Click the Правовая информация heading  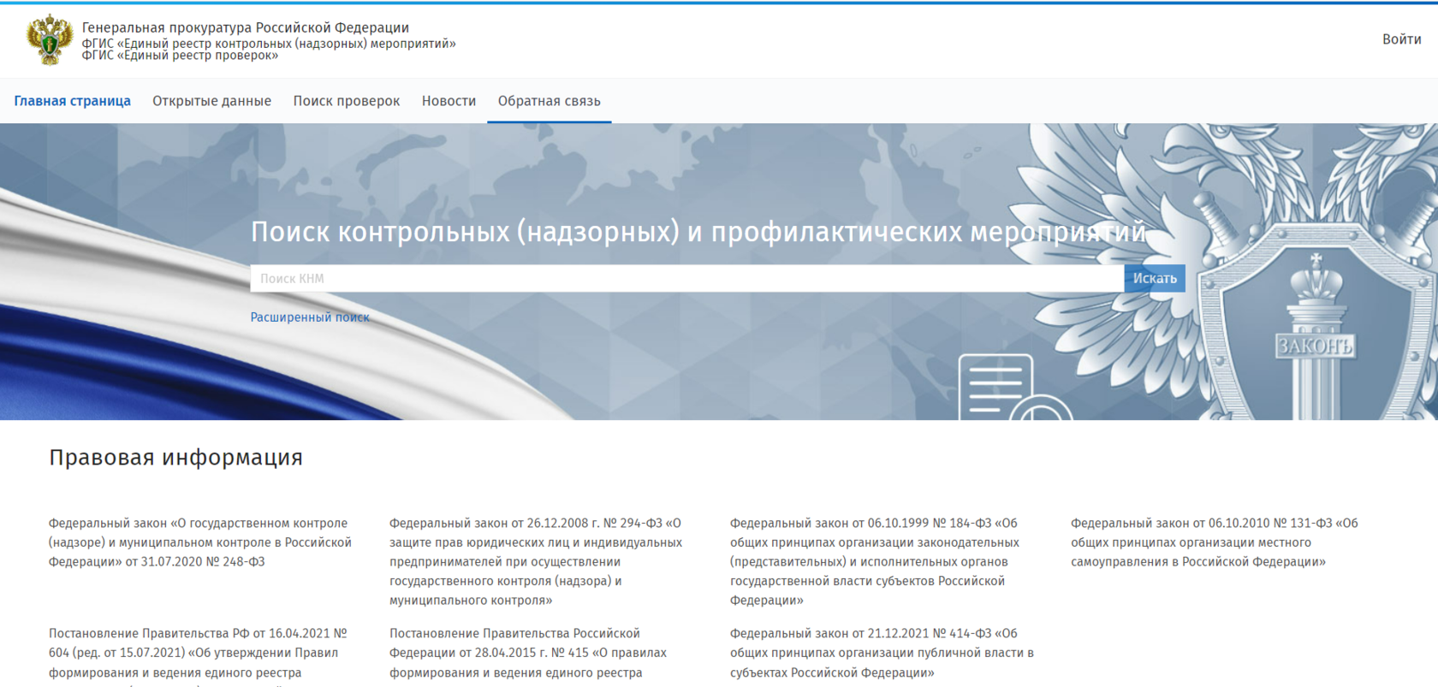pyautogui.click(x=175, y=458)
